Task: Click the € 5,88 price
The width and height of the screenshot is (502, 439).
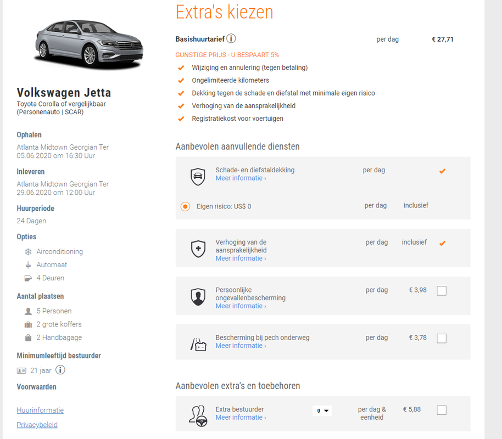Action: pos(412,409)
